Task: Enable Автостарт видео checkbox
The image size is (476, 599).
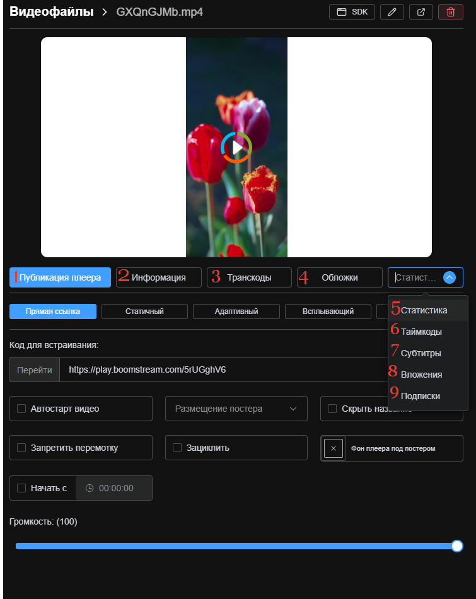Action: click(x=21, y=409)
